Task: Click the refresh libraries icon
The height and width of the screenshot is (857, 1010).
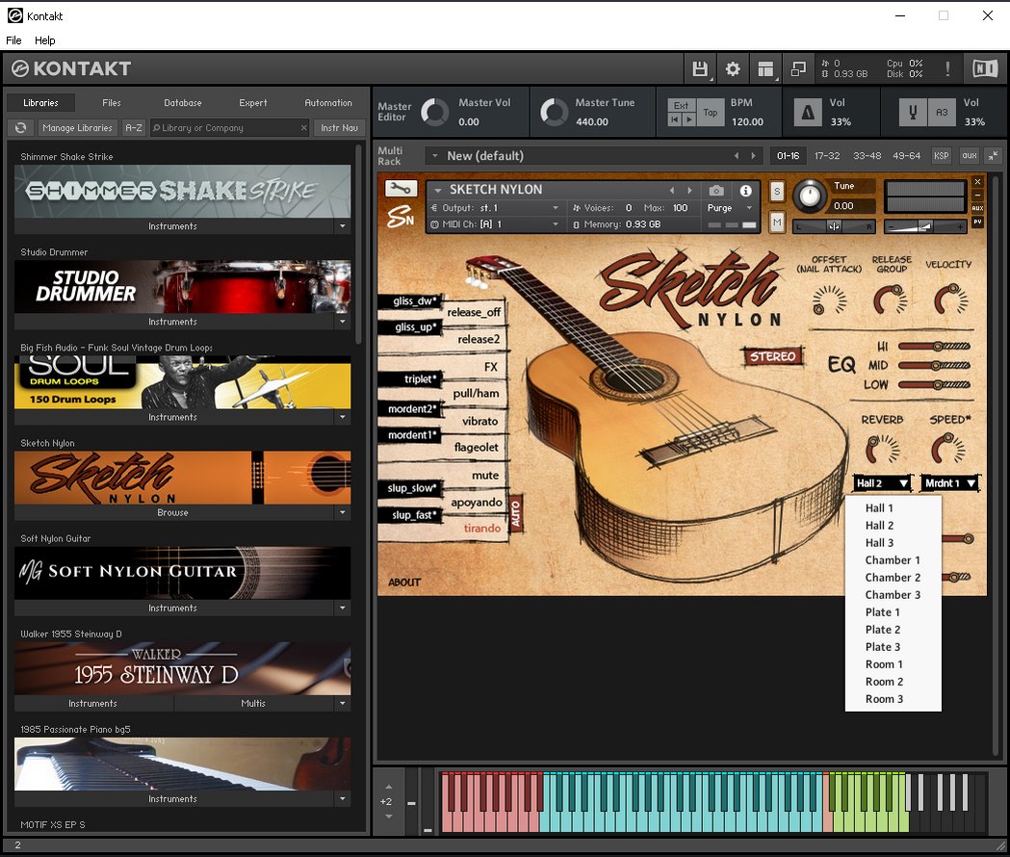Action: pos(20,128)
